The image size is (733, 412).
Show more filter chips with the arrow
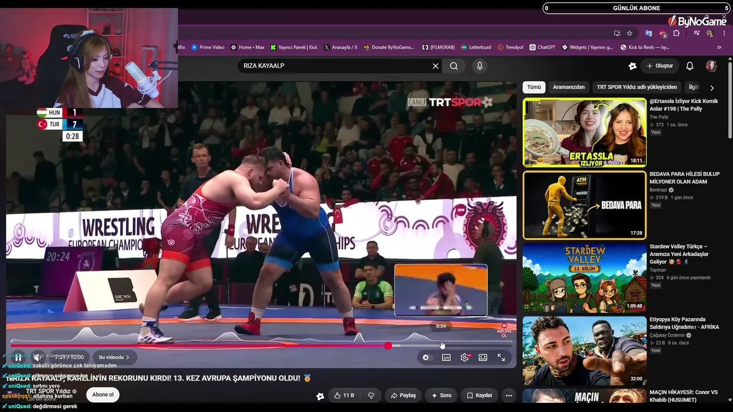coord(712,88)
